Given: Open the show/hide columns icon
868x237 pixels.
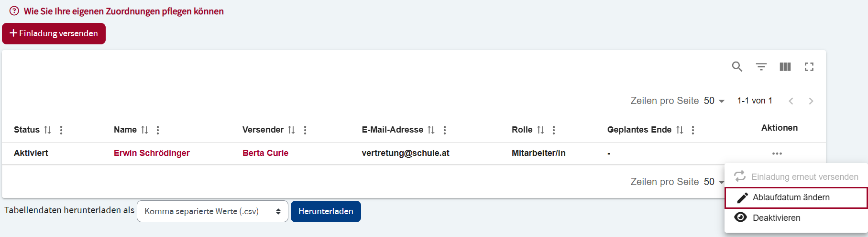Looking at the screenshot, I should point(785,67).
